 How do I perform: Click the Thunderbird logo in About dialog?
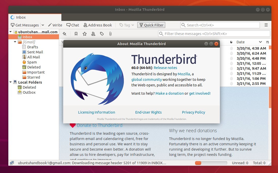pos(97,79)
